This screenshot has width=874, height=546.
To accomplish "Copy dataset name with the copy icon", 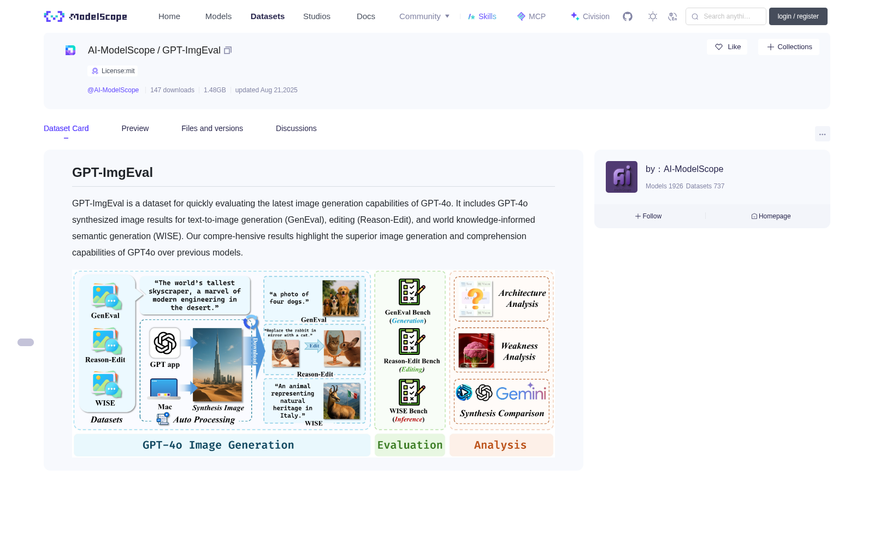I will pos(228,50).
